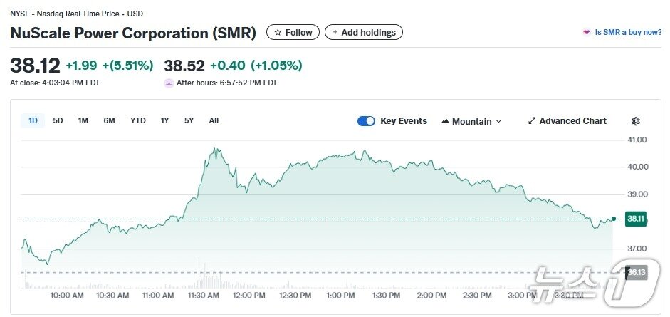Click the star icon in Follow
The width and height of the screenshot is (670, 317).
click(x=278, y=33)
